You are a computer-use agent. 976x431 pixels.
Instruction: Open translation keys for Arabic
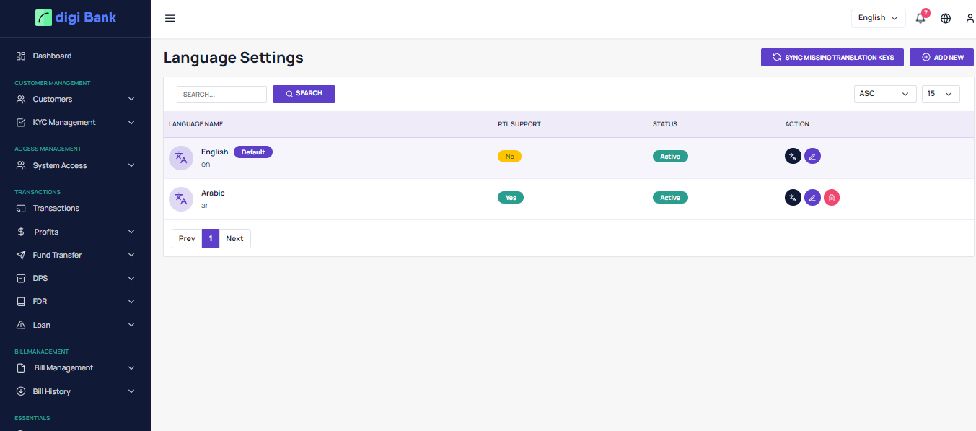click(793, 197)
